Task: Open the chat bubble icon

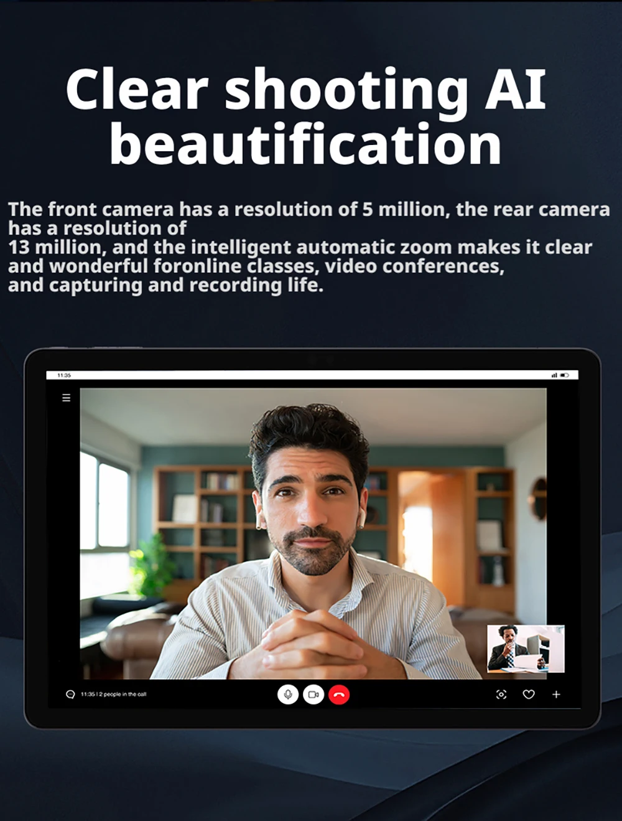Action: tap(70, 695)
